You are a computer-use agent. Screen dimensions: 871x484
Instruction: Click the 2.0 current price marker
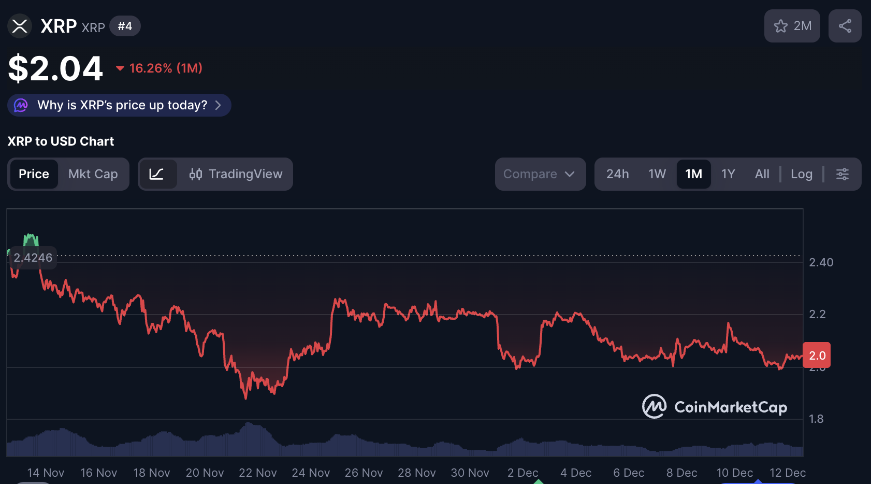tap(817, 355)
